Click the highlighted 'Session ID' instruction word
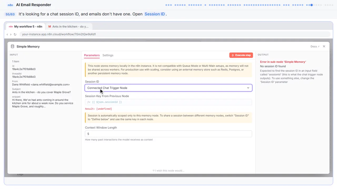 click(155, 14)
